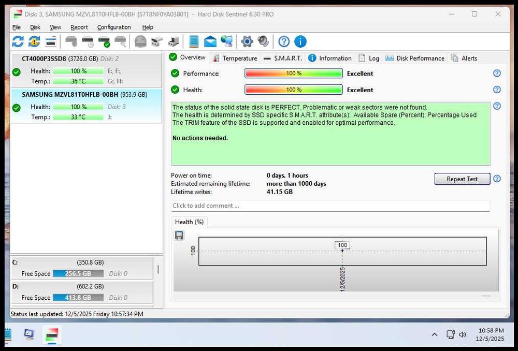Open the File menu

pyautogui.click(x=17, y=27)
